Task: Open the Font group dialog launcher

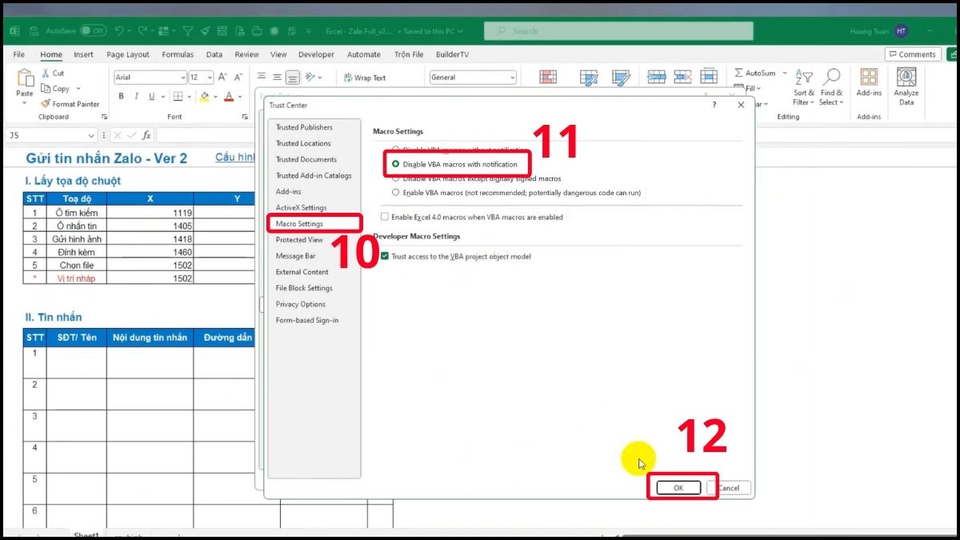Action: tap(245, 117)
